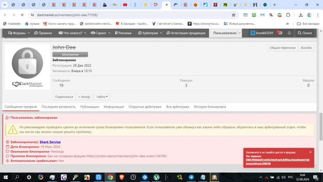Expand the Арбитраж dropdown arrow
The width and height of the screenshot is (323, 182).
click(161, 33)
